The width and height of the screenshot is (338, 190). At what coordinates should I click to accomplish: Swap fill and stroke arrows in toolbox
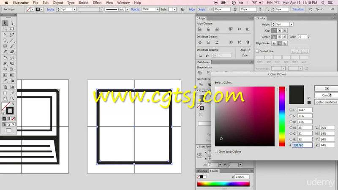pos(13,104)
